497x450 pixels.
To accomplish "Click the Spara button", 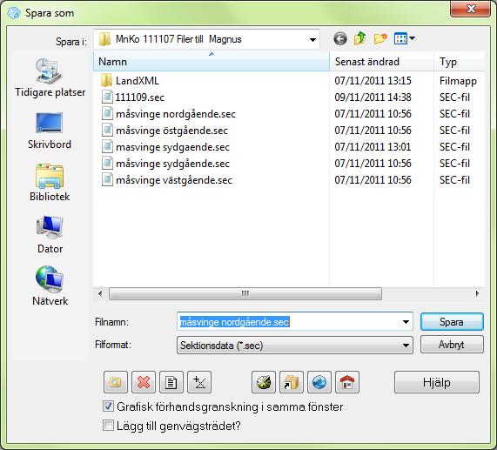I will [x=452, y=322].
